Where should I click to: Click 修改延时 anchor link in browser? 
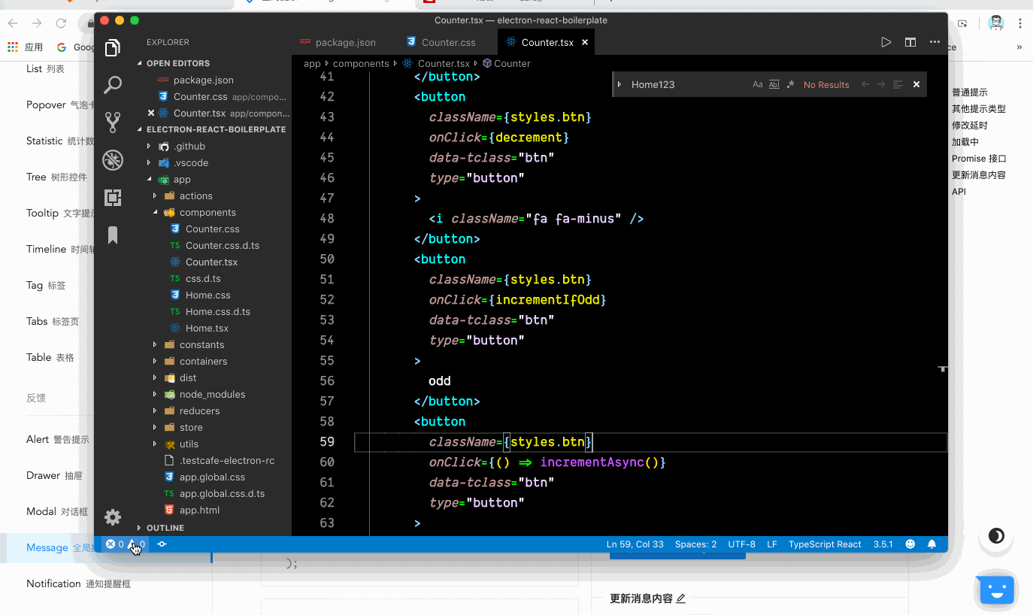click(970, 126)
